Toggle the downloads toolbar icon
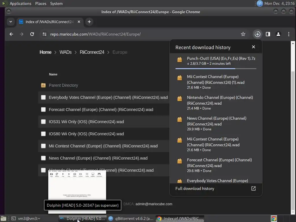 (258, 34)
